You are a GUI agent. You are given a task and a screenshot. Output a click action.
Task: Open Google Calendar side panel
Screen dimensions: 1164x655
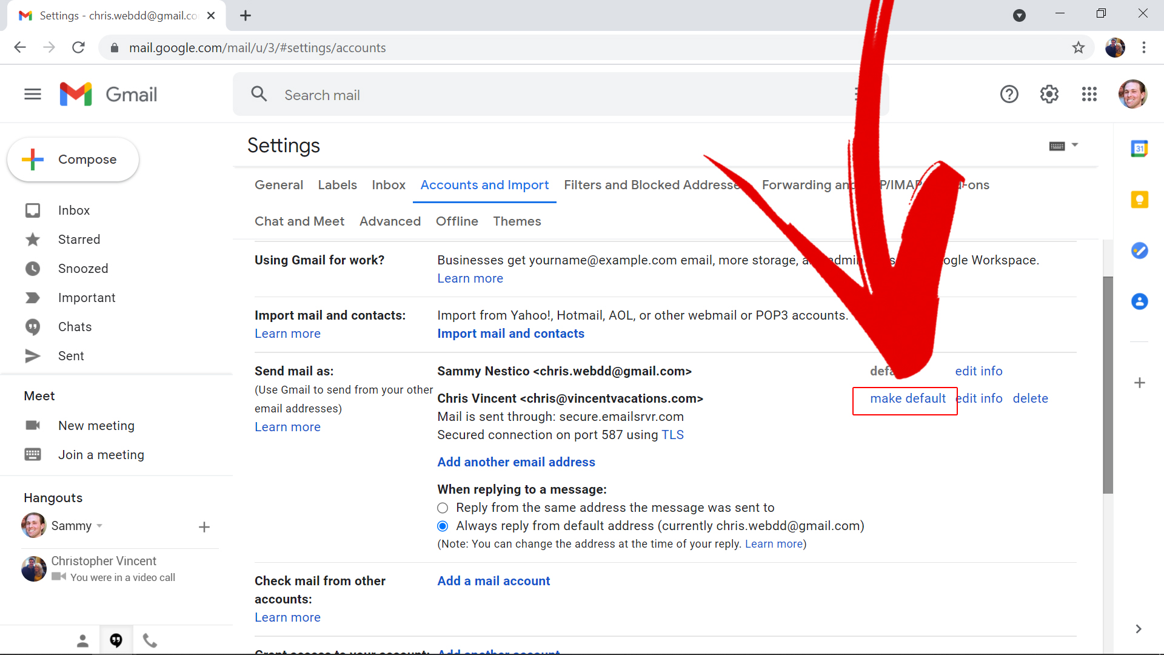coord(1140,149)
